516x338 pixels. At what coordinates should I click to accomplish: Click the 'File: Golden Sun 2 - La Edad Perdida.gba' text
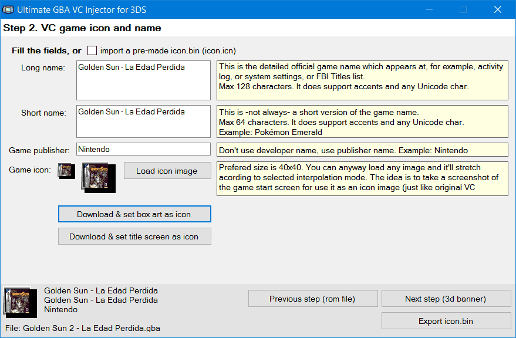[83, 328]
